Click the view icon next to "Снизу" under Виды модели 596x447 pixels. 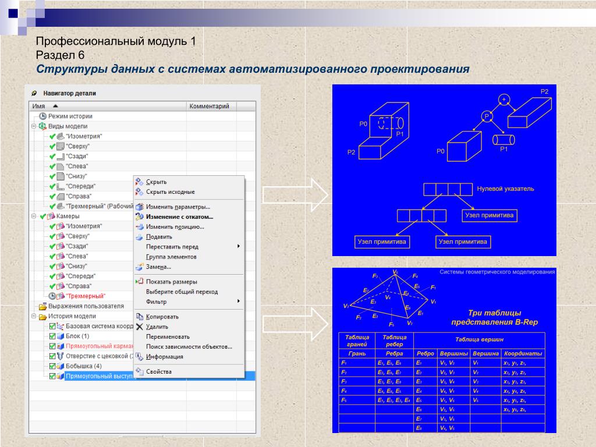click(61, 176)
